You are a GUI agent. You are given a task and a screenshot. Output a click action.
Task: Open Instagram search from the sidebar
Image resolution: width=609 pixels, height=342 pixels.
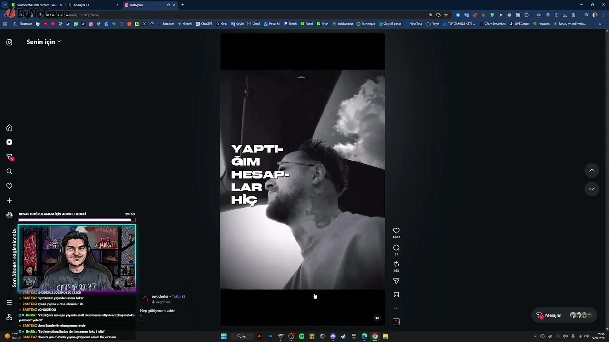pyautogui.click(x=9, y=171)
